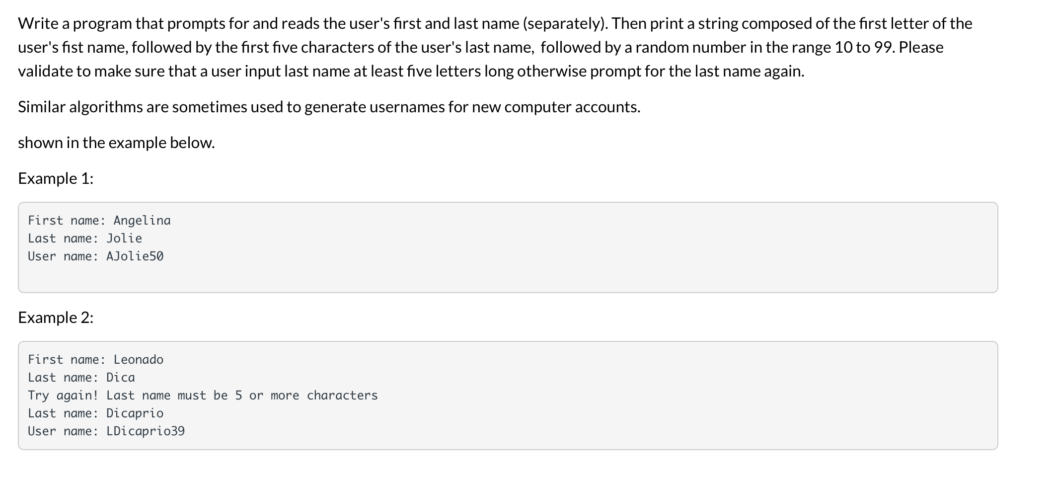This screenshot has width=1054, height=477.
Task: Click 'shown in the example below.' text
Action: click(117, 143)
